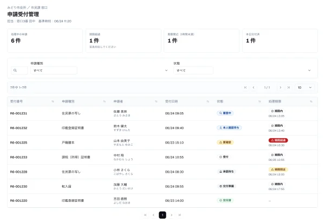
Task: Click 戸籍謄本 application type cell
Action: point(68,142)
